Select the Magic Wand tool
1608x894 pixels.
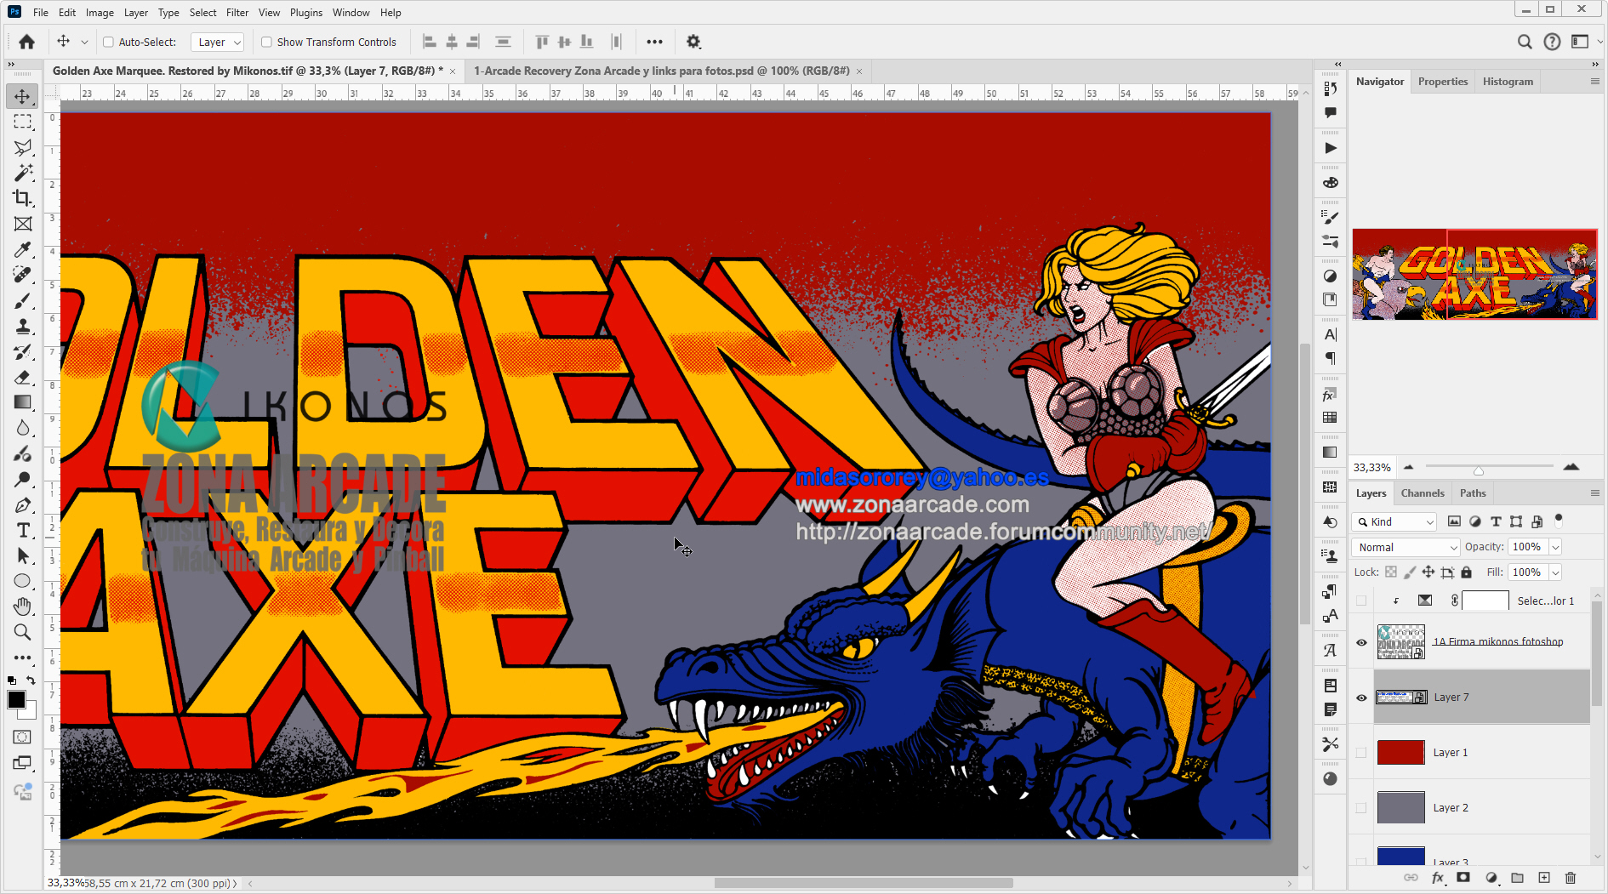point(23,173)
